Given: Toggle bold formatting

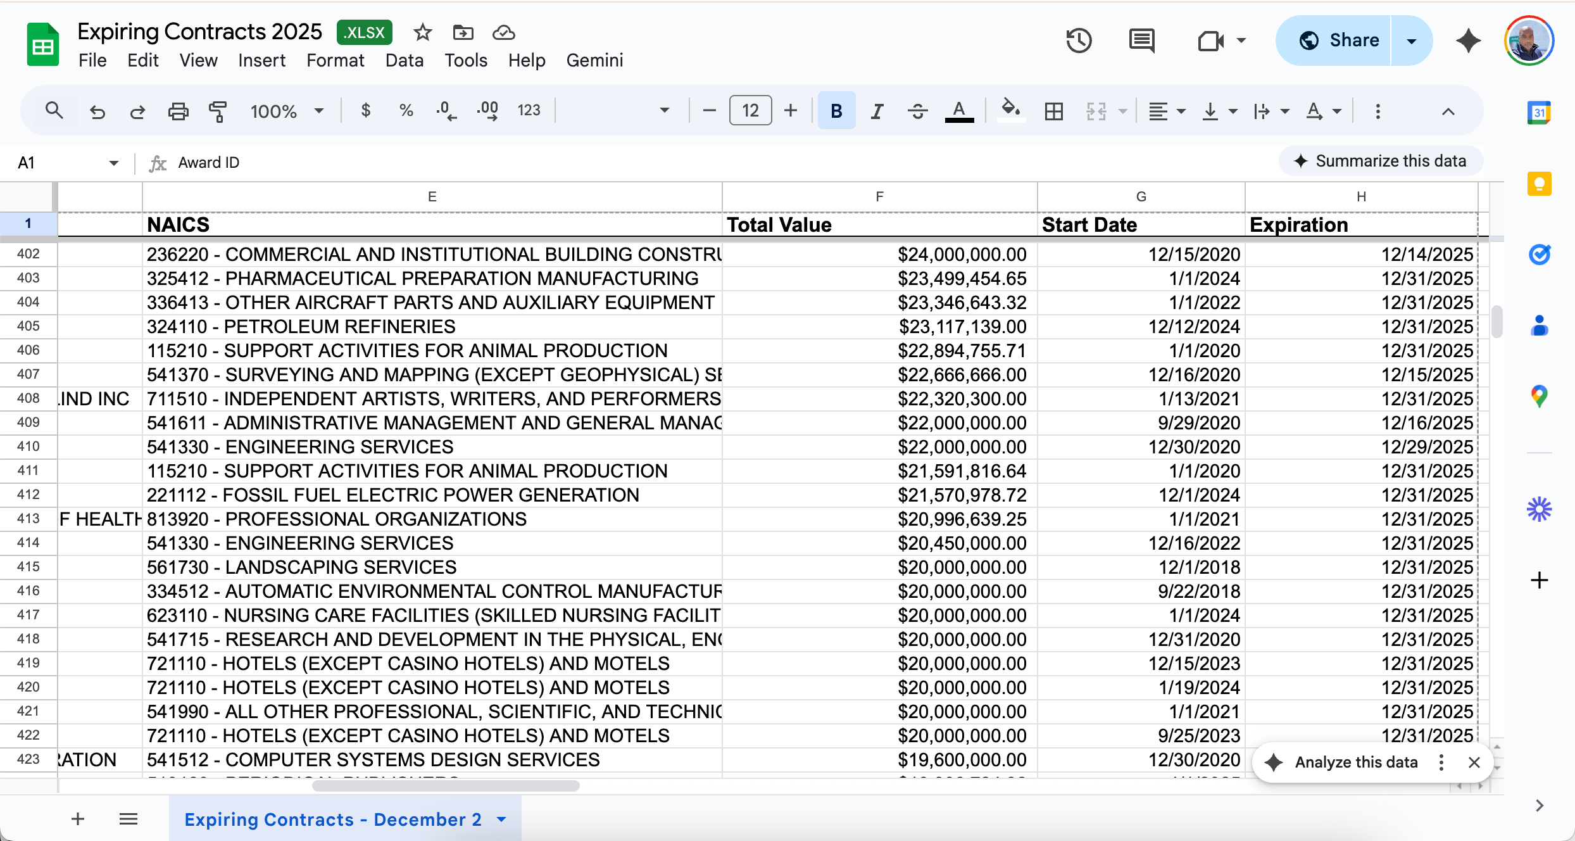Looking at the screenshot, I should click(836, 111).
